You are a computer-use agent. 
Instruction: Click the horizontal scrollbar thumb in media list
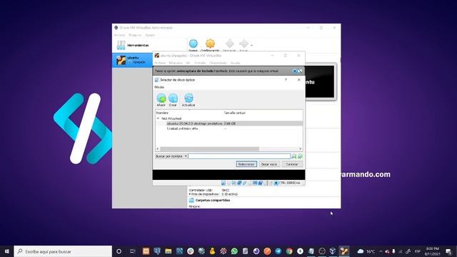tap(209, 149)
